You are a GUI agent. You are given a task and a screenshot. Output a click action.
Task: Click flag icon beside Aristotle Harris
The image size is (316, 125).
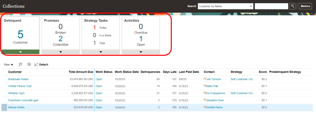(x=205, y=107)
